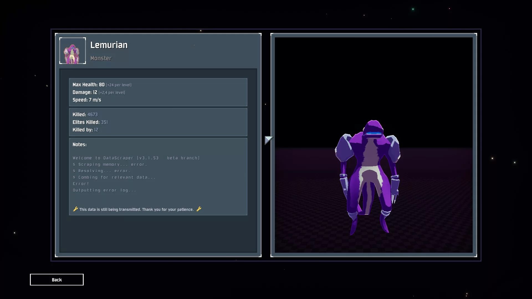Click the right wrench icon
532x299 pixels.
[199, 209]
